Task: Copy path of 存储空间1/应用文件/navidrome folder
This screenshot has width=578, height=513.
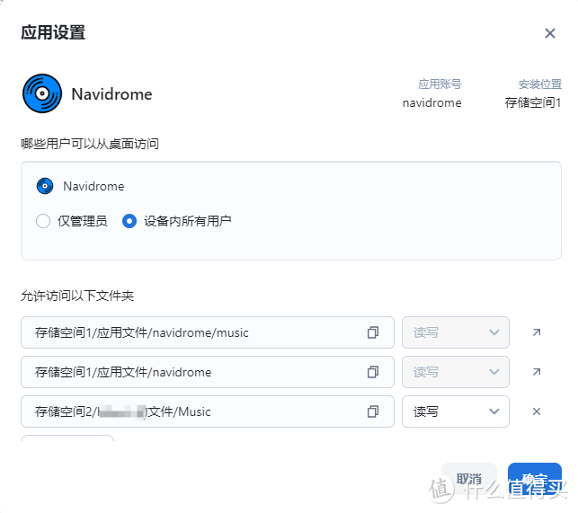Action: point(373,372)
